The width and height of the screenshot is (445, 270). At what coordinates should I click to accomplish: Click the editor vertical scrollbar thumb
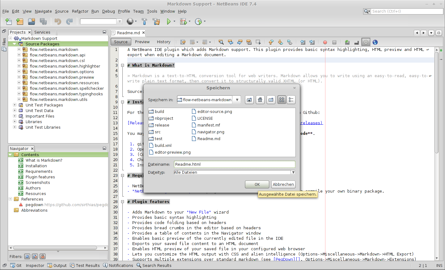pos(437,102)
